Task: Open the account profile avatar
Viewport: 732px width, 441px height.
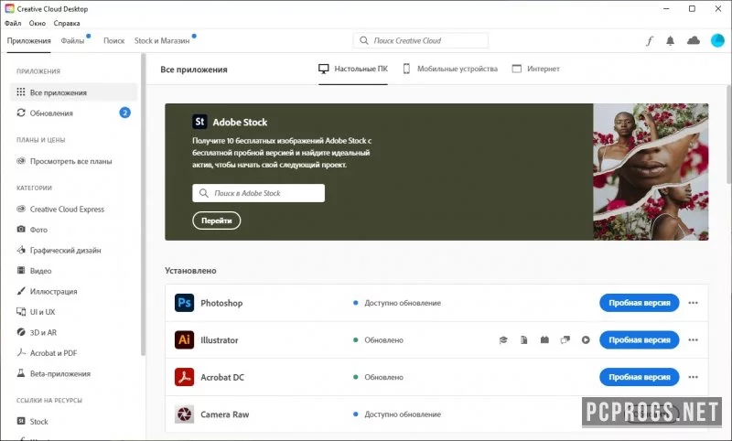Action: click(x=717, y=40)
